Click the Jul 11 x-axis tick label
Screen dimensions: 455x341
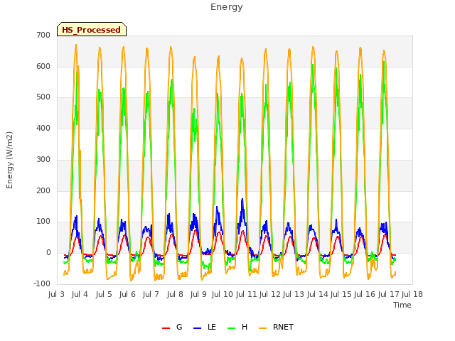[x=246, y=294]
